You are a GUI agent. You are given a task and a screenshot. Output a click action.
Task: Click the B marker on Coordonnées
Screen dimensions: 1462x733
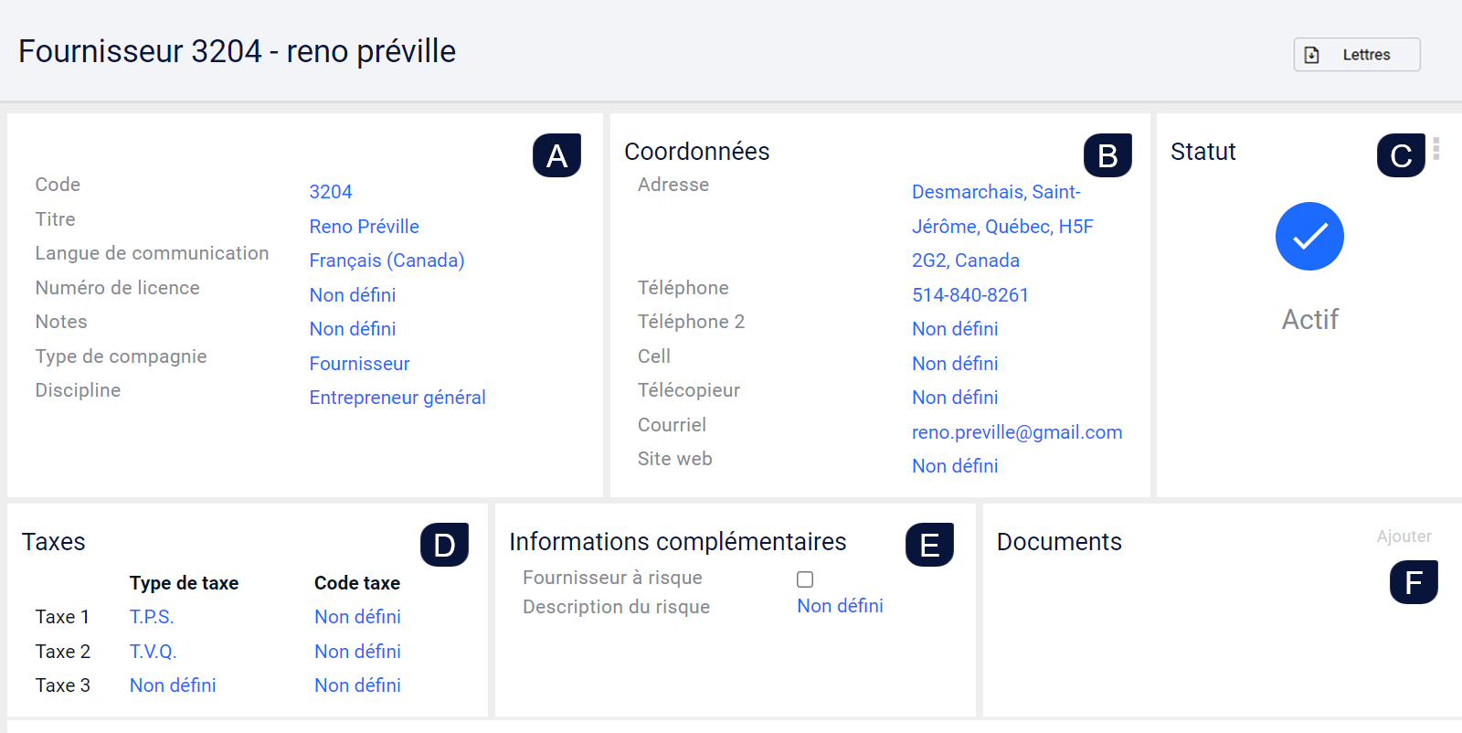(1107, 155)
